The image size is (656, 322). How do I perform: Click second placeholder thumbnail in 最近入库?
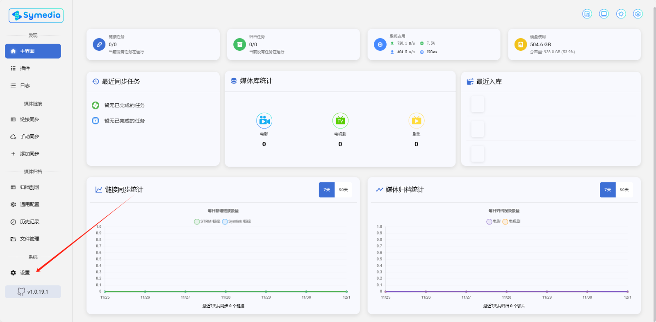click(478, 129)
